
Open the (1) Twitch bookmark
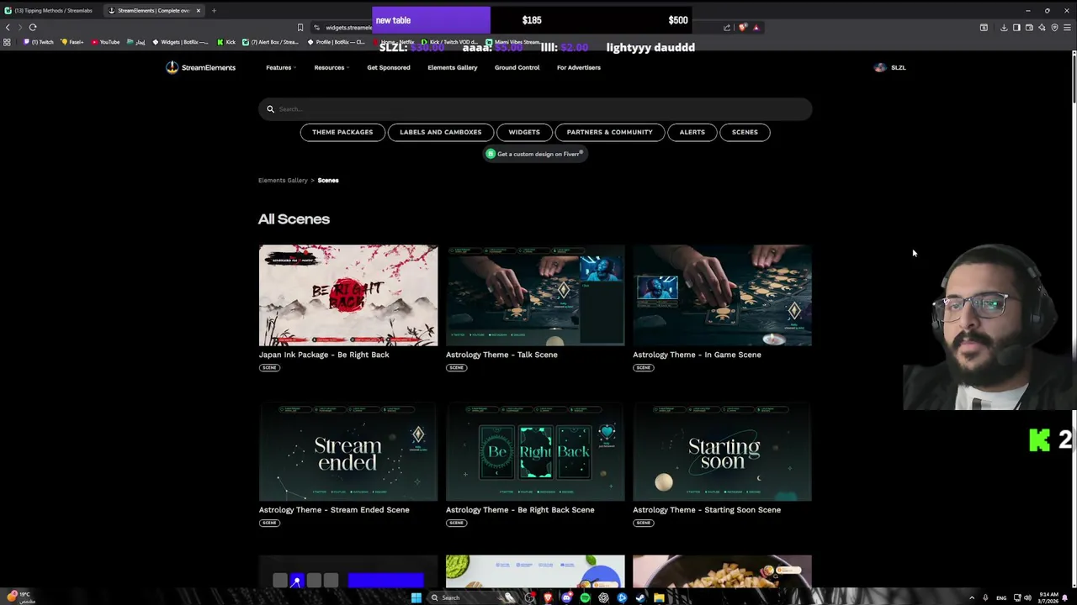39,42
